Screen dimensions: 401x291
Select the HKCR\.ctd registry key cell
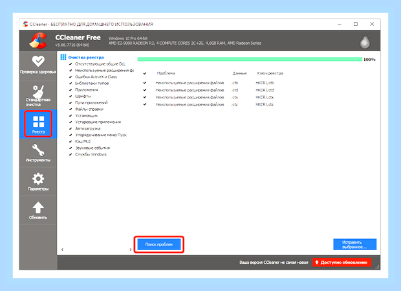265,90
